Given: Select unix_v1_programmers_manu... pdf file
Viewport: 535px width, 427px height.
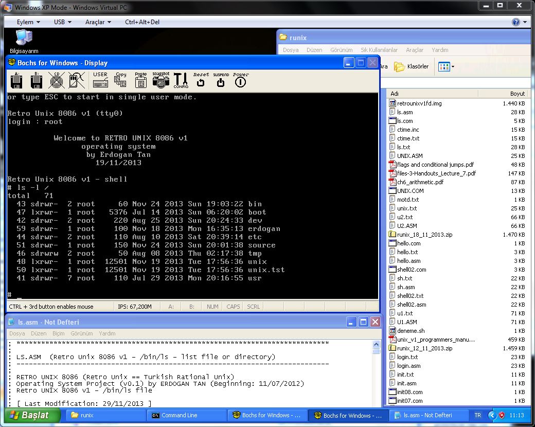Looking at the screenshot, I should click(x=436, y=340).
